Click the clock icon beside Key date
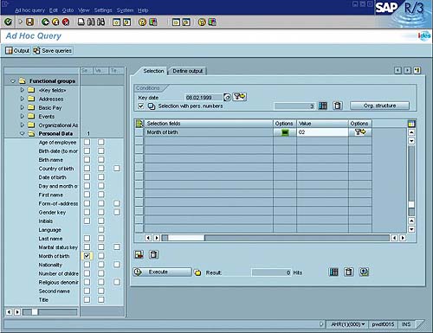433x333 pixels. [x=227, y=98]
